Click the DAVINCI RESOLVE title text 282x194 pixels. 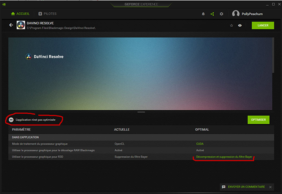tap(40, 23)
